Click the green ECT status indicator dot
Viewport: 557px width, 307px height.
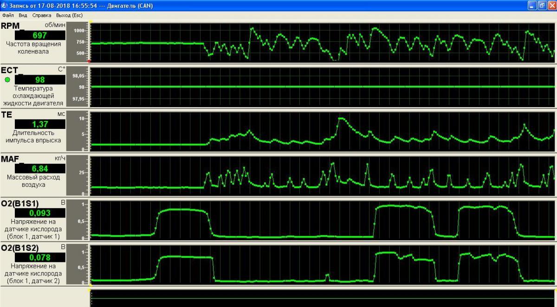(7, 80)
